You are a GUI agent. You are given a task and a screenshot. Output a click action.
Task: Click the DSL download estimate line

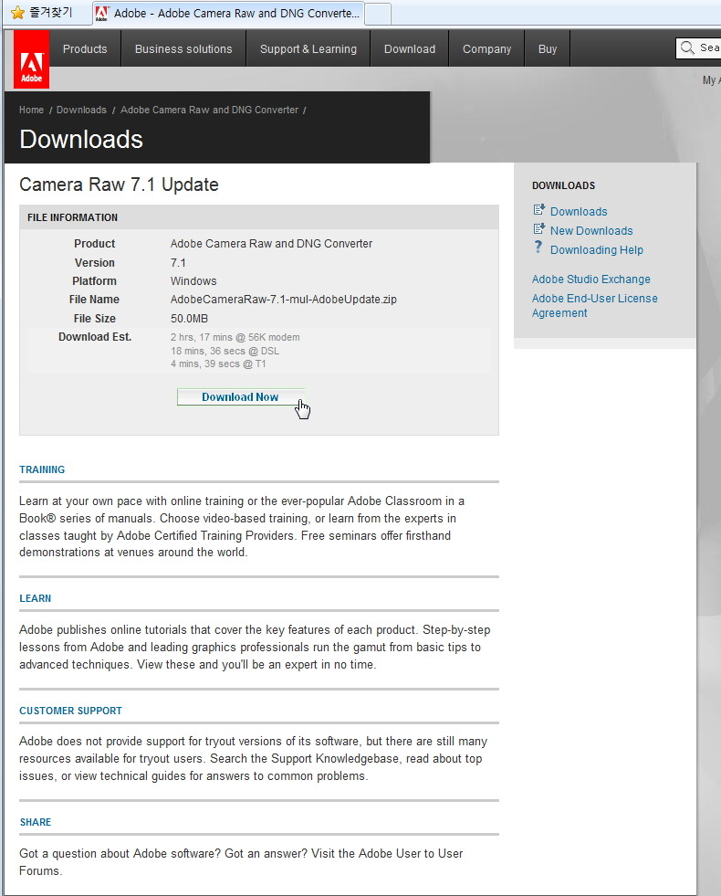[x=225, y=351]
